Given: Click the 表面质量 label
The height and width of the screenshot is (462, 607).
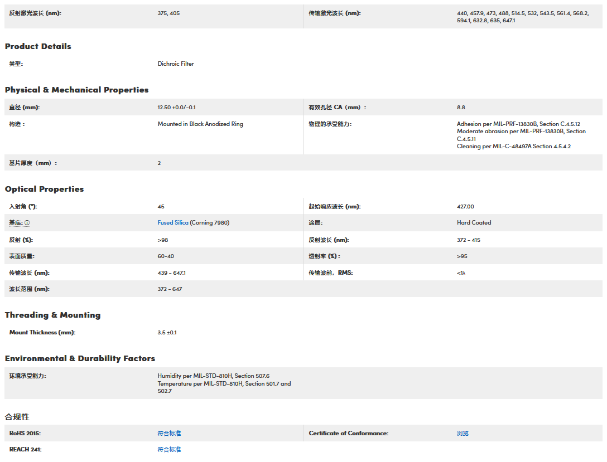Looking at the screenshot, I should pyautogui.click(x=22, y=256).
